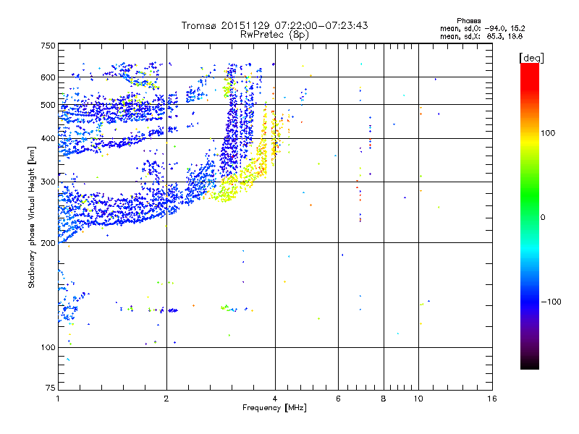
Task: Click the x-axis label "4"
Action: (x=275, y=399)
